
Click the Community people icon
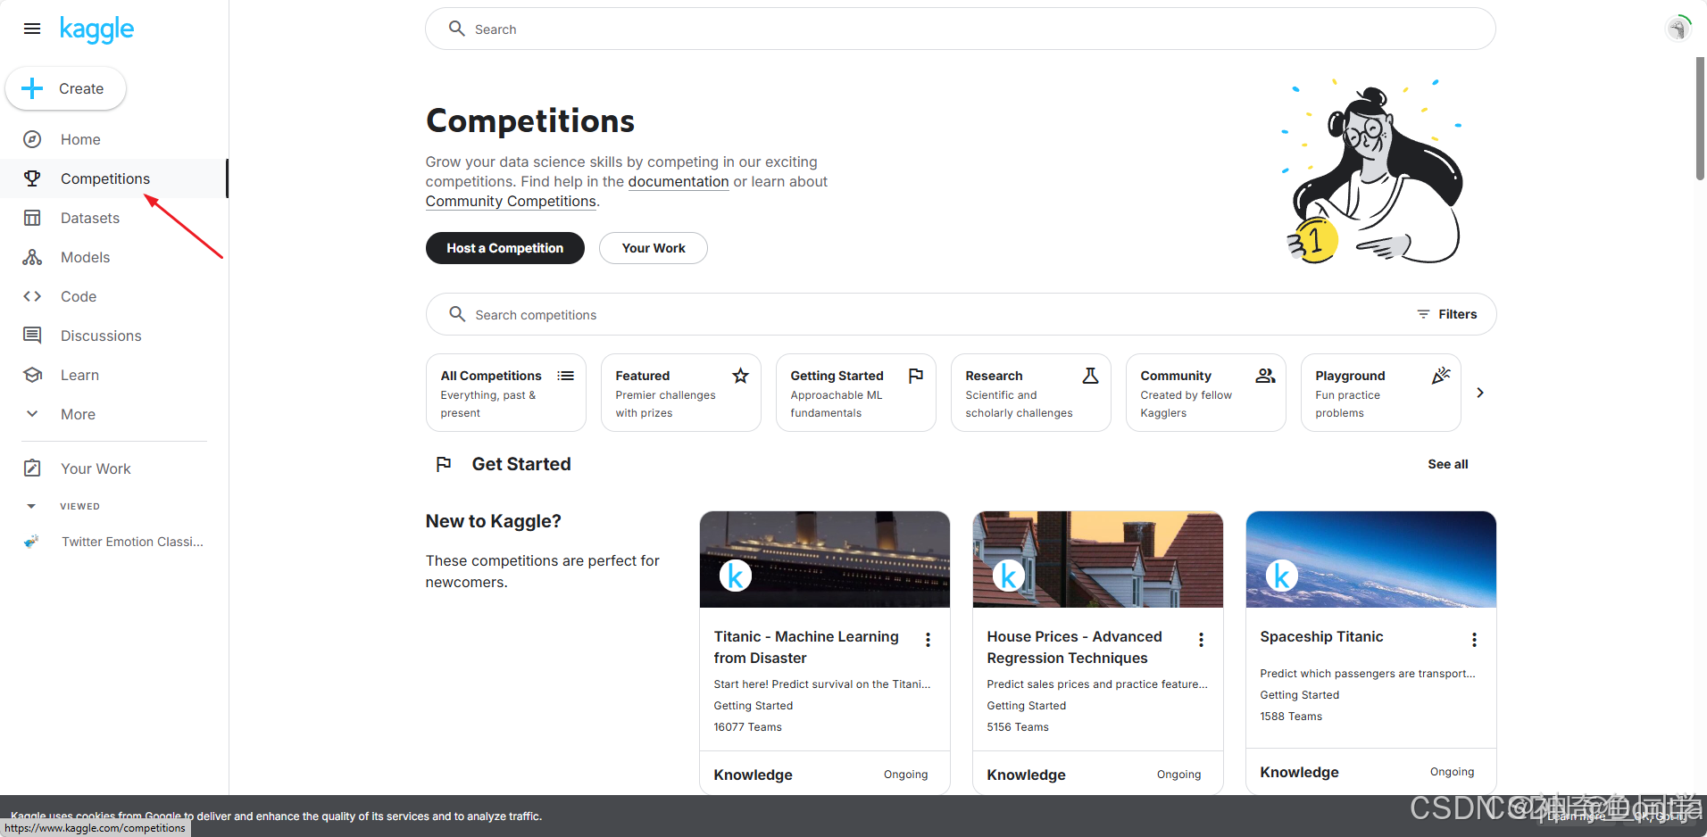(1266, 376)
